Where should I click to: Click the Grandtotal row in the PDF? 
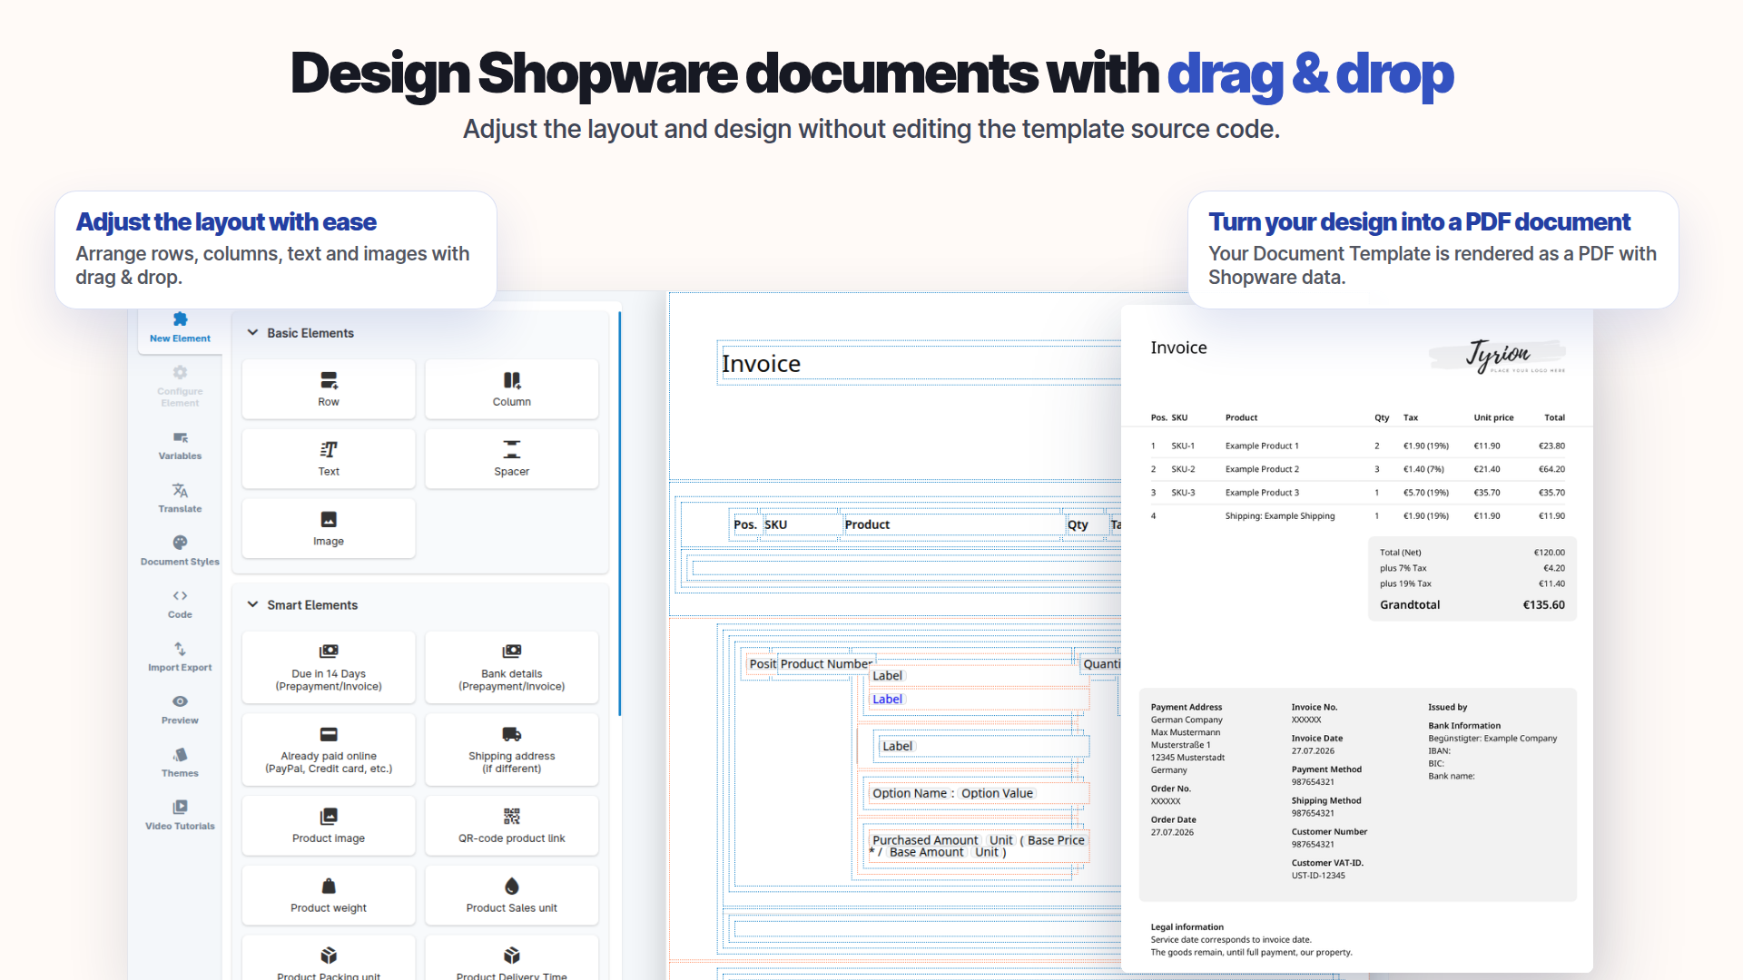[x=1472, y=605]
